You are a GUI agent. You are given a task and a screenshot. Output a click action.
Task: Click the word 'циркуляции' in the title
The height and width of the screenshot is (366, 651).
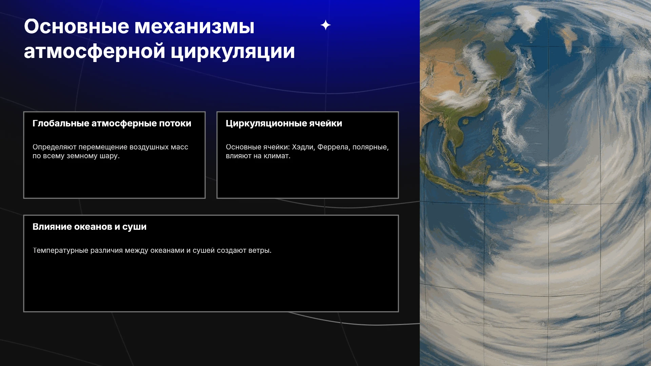coord(233,52)
